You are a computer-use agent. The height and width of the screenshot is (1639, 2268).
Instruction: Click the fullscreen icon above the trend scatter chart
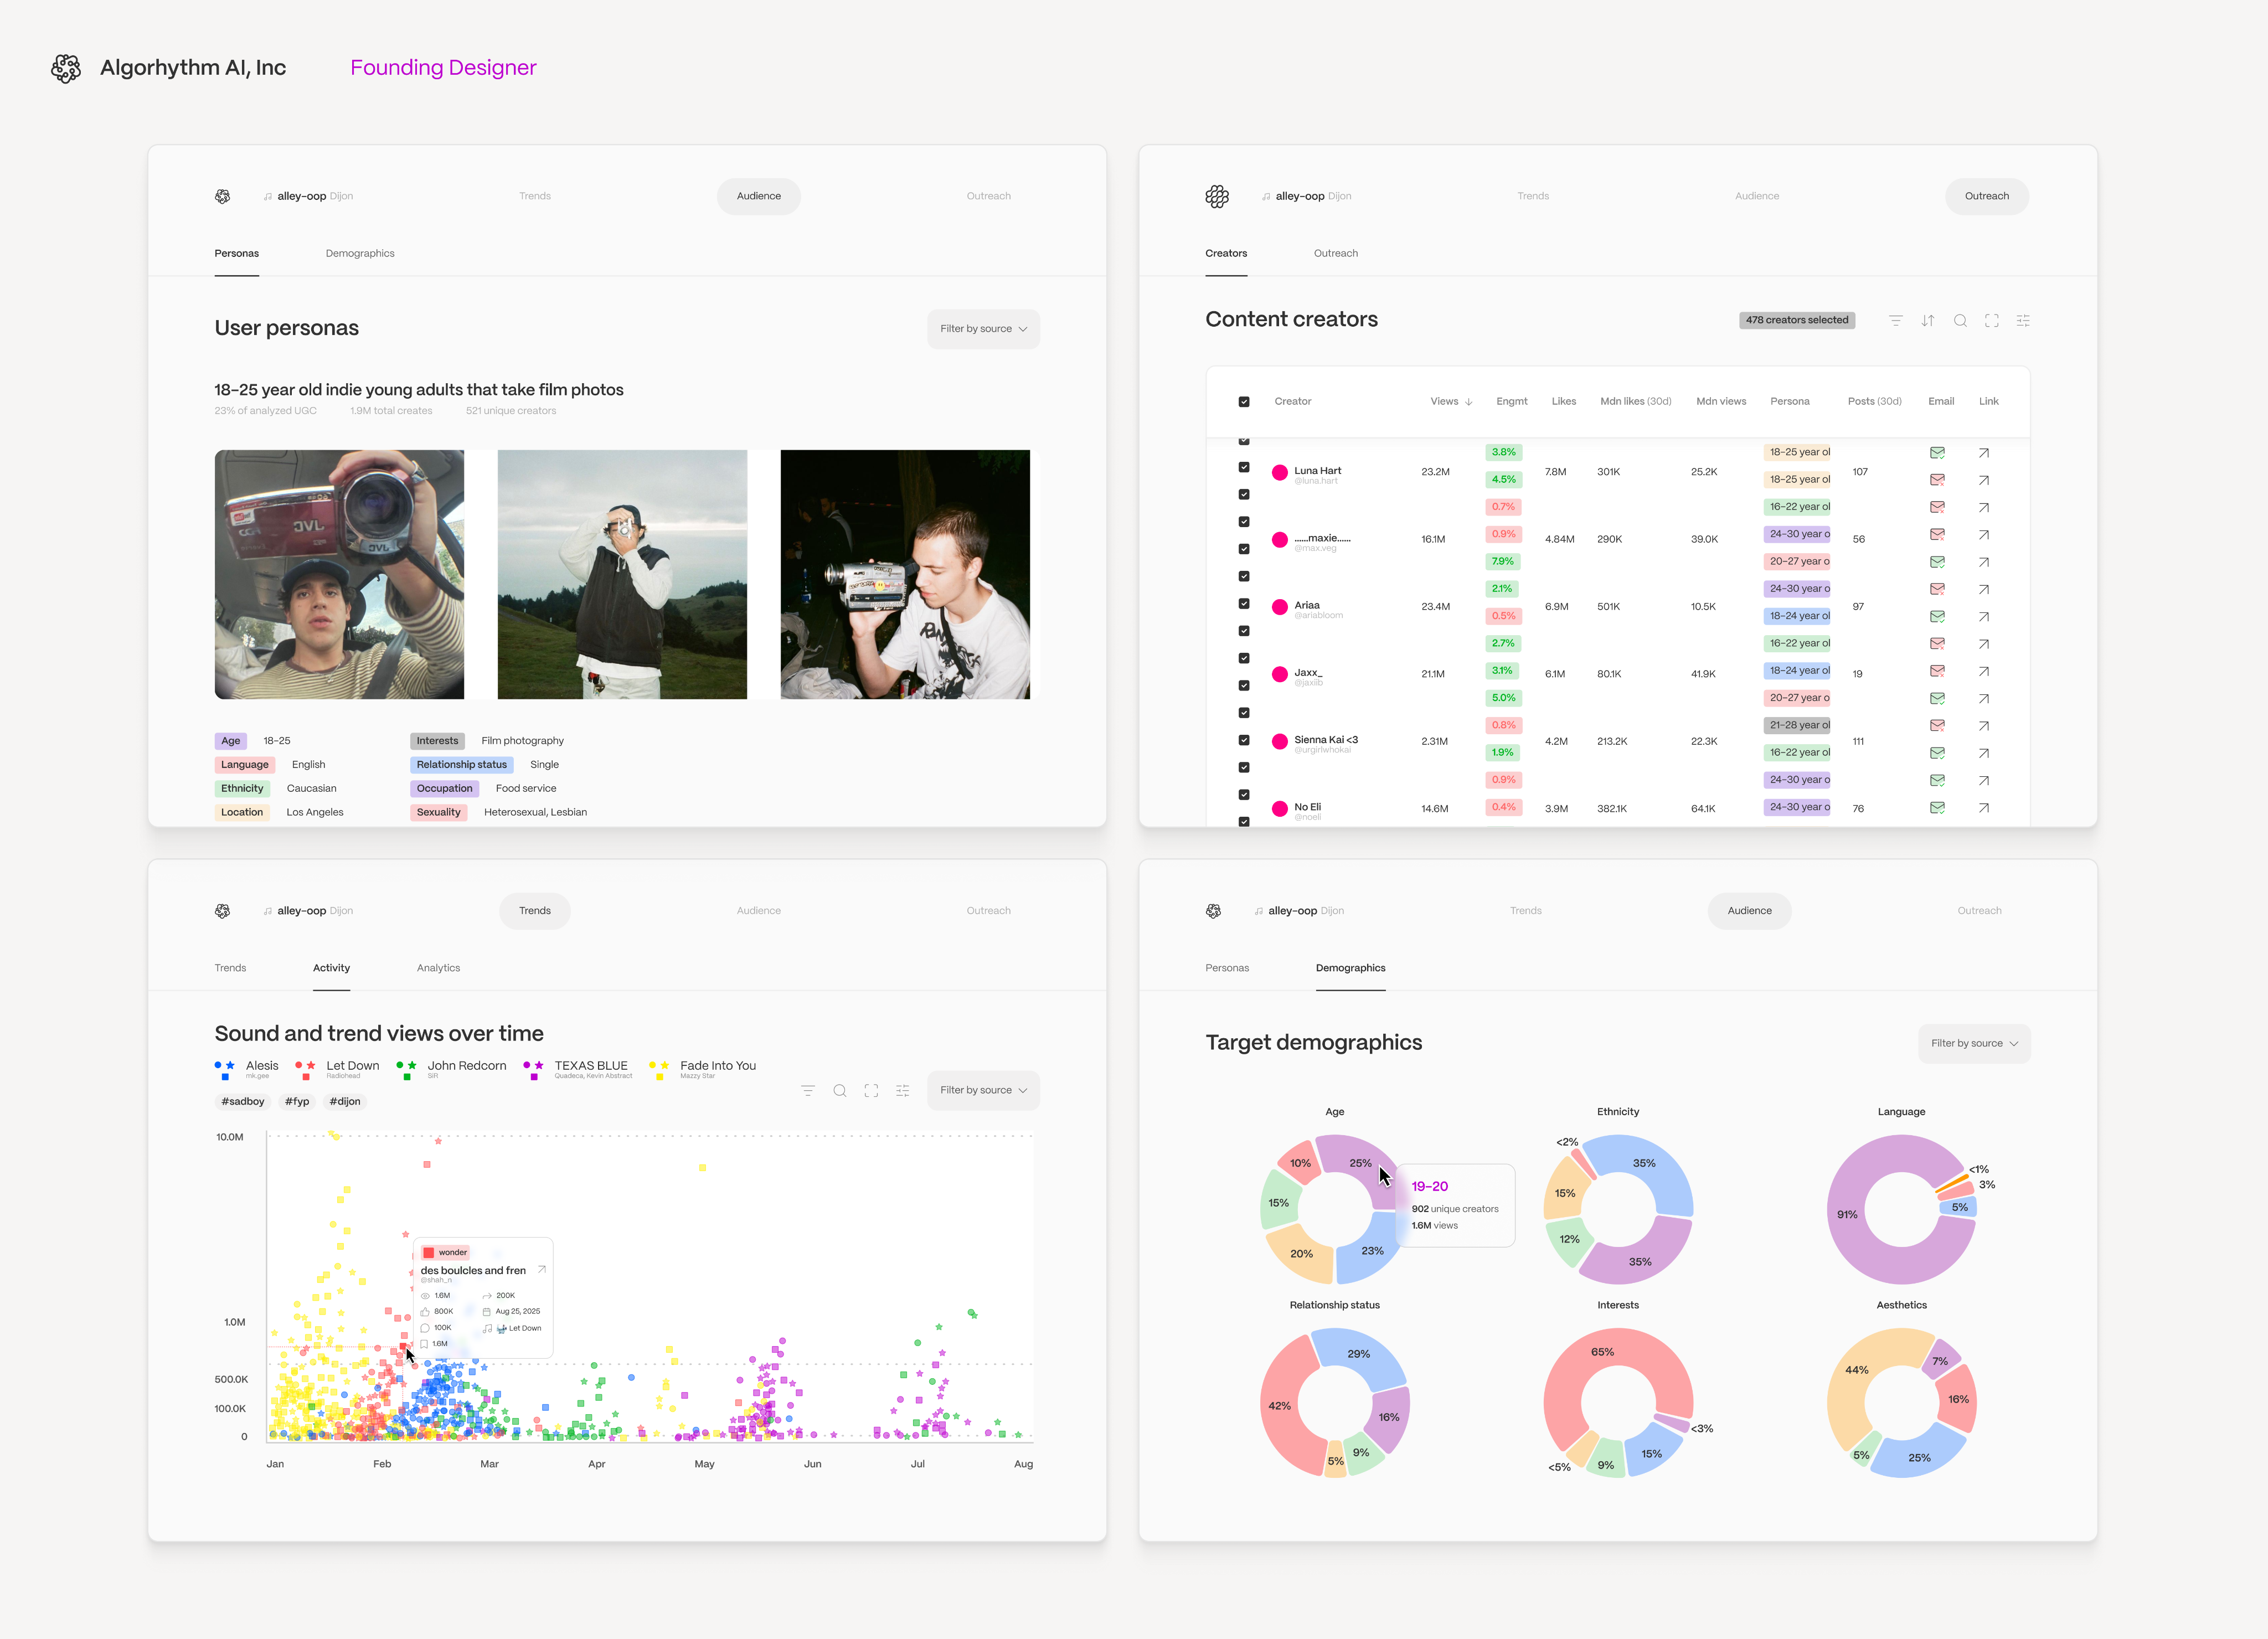tap(871, 1090)
